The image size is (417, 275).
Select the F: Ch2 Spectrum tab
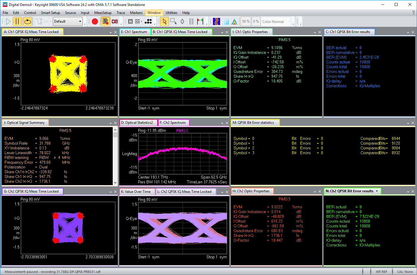[x=173, y=123]
